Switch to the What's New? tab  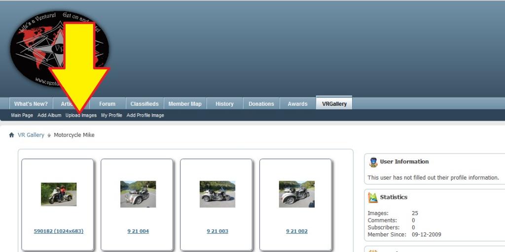(x=31, y=104)
